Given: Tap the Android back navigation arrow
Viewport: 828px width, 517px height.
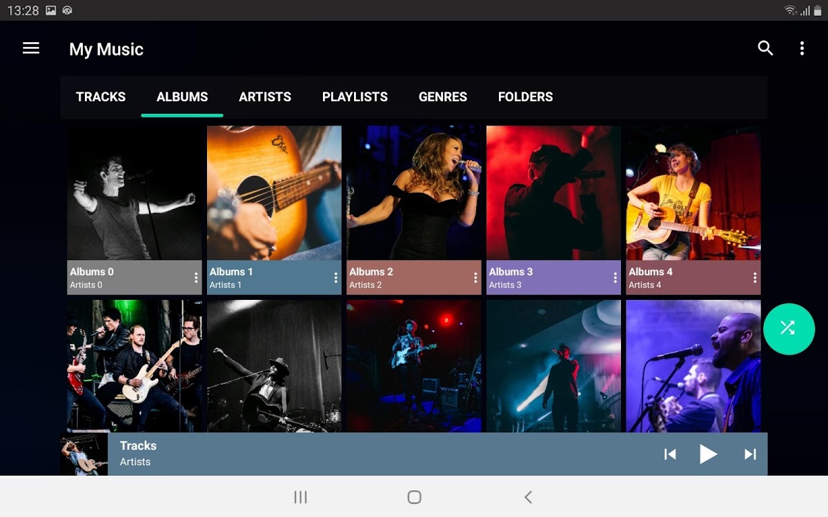Looking at the screenshot, I should [528, 497].
